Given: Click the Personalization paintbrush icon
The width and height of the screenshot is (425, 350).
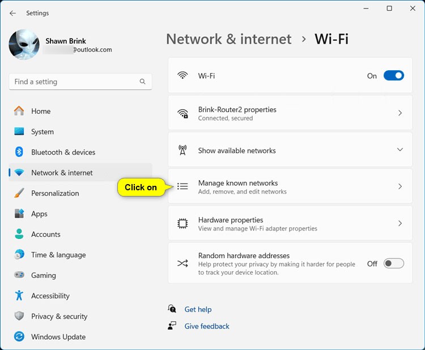Looking at the screenshot, I should [x=19, y=193].
